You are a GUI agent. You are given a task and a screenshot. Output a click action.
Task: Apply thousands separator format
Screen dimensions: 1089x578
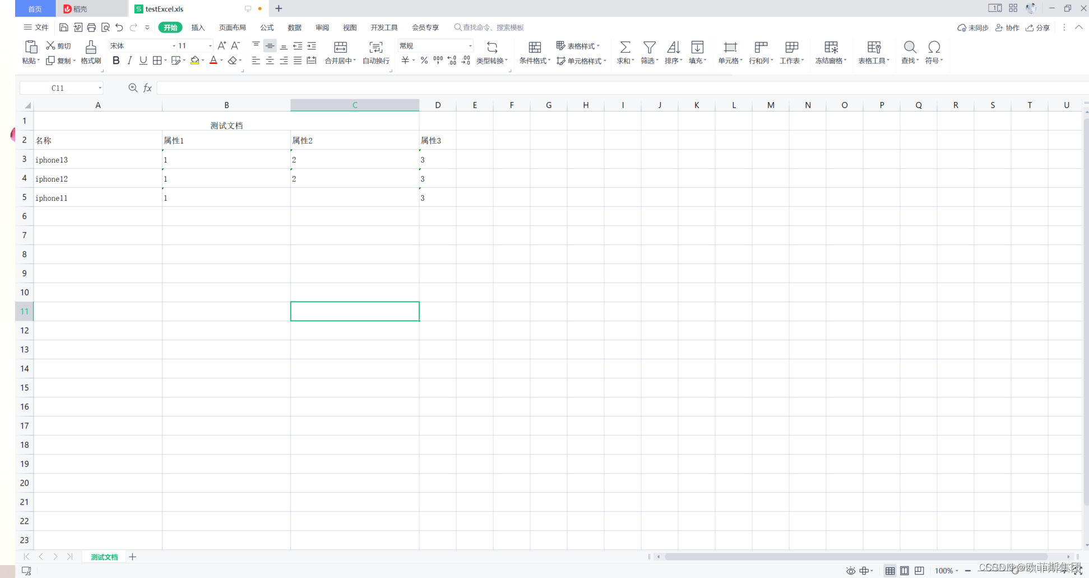click(x=438, y=60)
